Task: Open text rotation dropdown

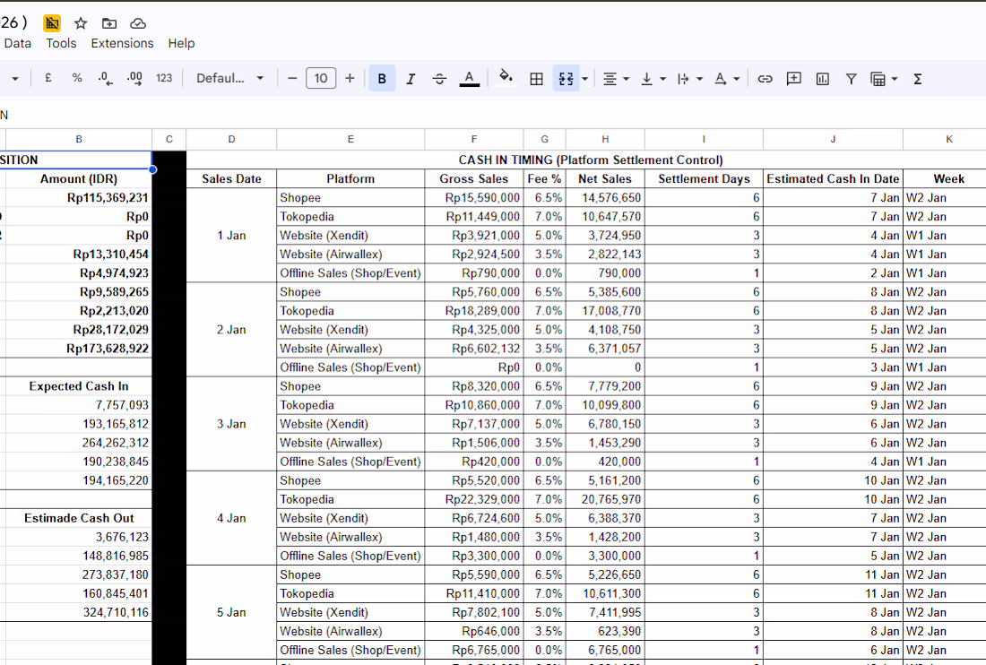Action: pyautogui.click(x=727, y=79)
